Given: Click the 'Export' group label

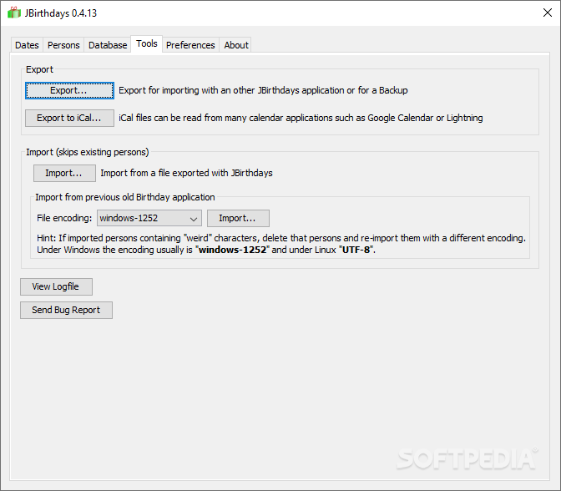Looking at the screenshot, I should (39, 69).
